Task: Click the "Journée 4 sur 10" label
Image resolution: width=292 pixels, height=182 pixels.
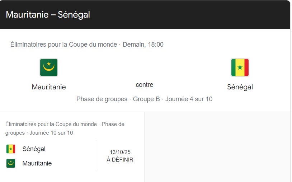Action: [189, 99]
